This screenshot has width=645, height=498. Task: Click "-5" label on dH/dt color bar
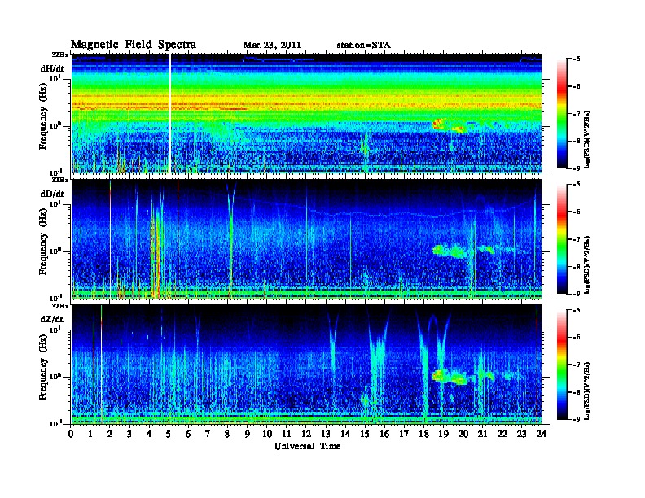(x=576, y=59)
